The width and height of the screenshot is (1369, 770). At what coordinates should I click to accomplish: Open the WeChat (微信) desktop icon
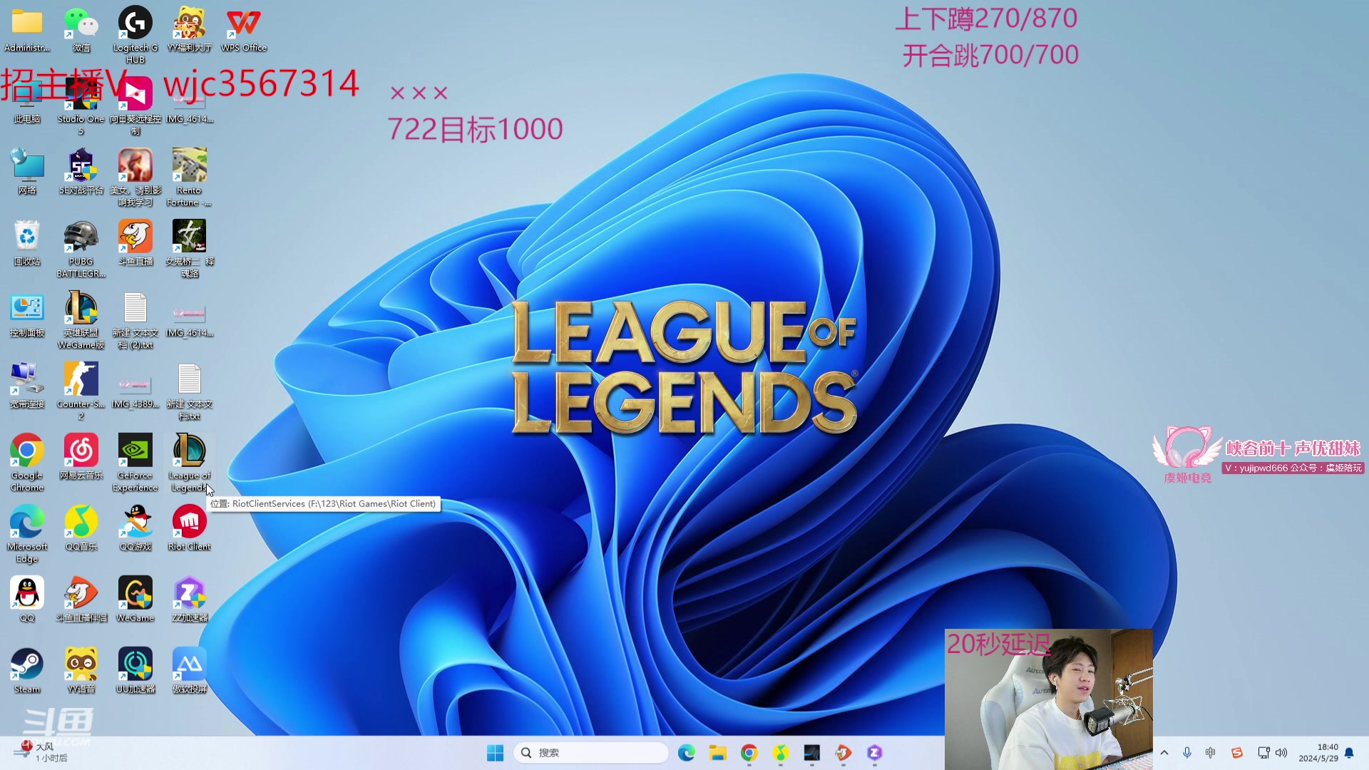pyautogui.click(x=81, y=29)
